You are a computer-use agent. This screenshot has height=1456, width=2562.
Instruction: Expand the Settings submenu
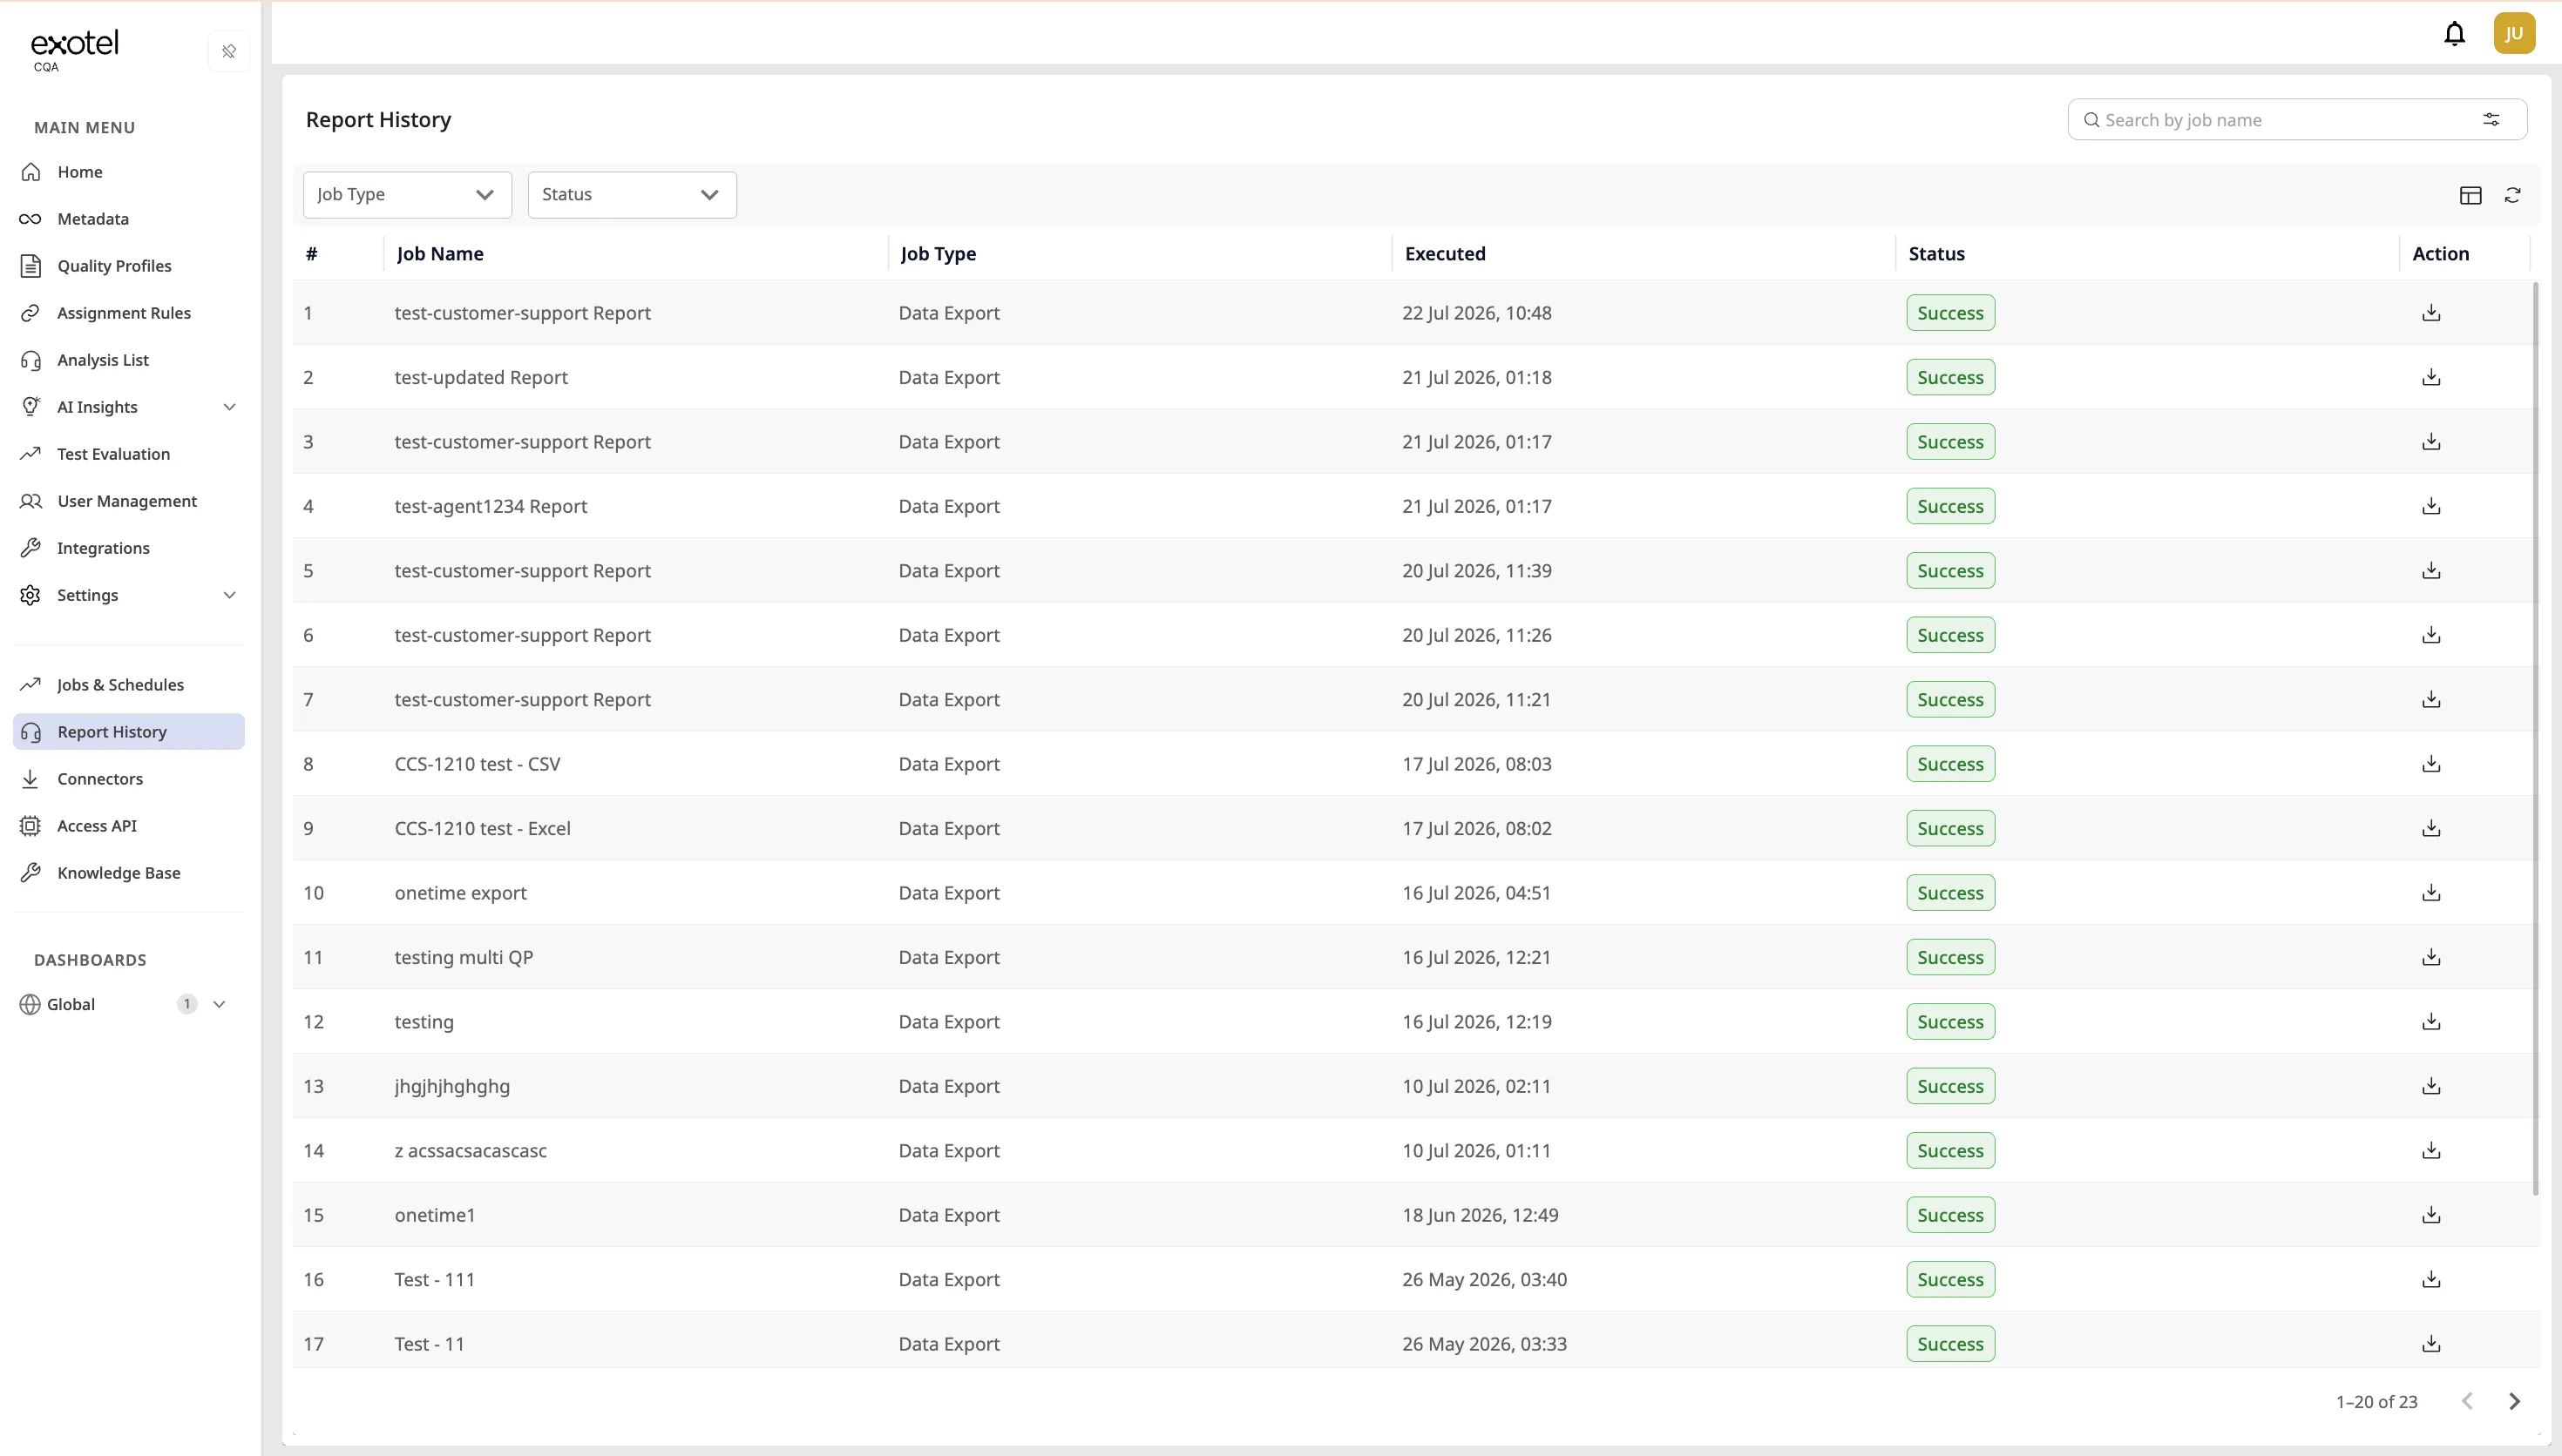coord(229,595)
